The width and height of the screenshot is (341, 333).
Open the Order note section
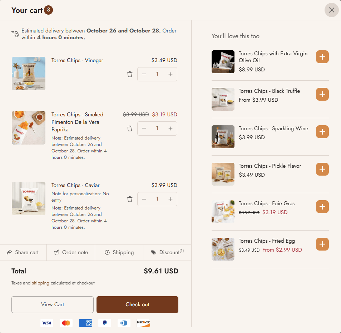(x=71, y=252)
